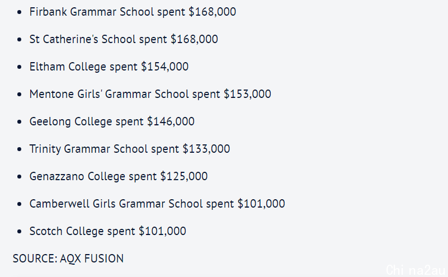Click the $125,000 figure
The image size is (448, 277).
[184, 177]
